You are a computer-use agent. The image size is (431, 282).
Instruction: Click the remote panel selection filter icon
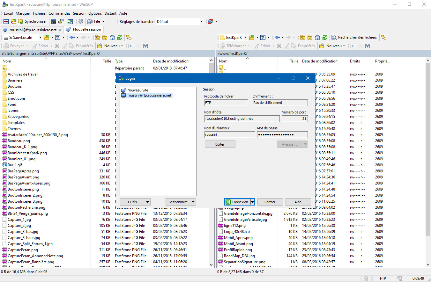coord(368,46)
